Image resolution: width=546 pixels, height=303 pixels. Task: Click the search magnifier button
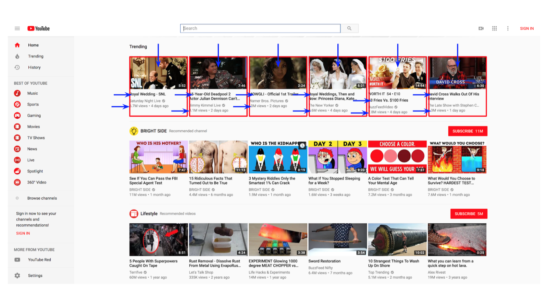pyautogui.click(x=349, y=28)
